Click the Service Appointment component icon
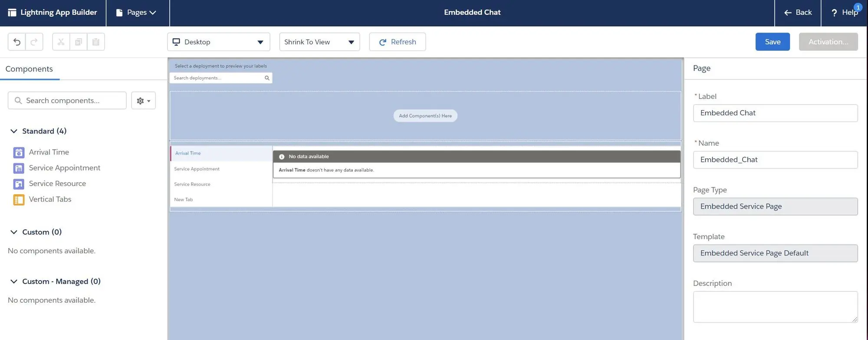This screenshot has width=868, height=340. tap(19, 168)
